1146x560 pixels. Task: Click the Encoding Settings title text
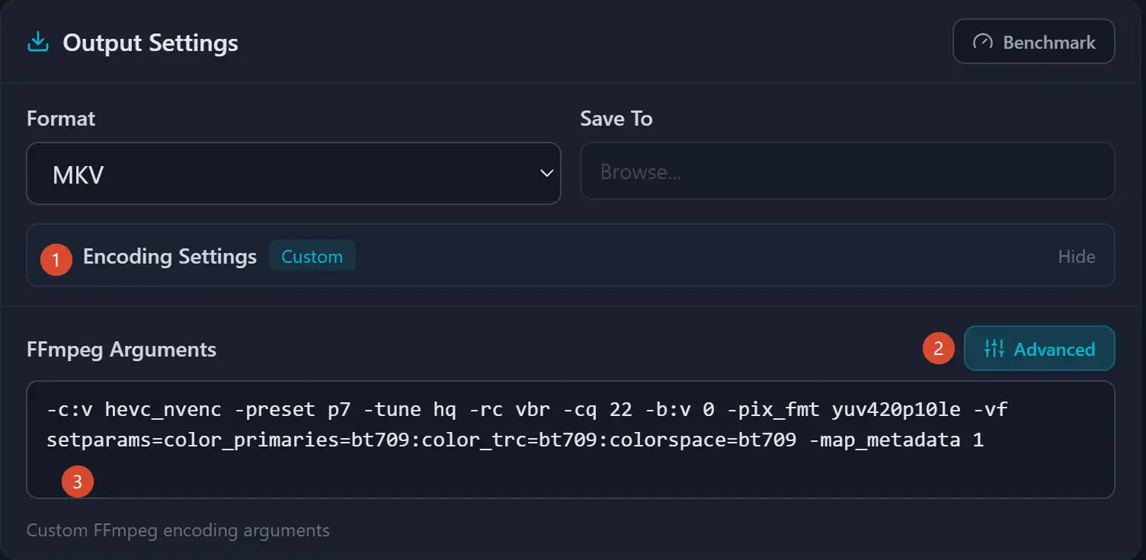[170, 257]
